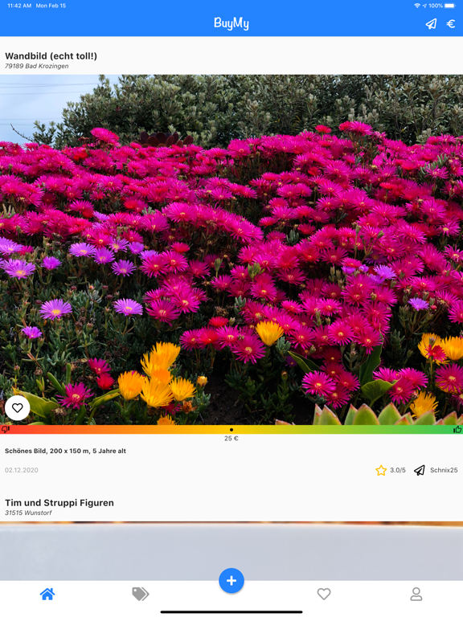
Task: Open Tim und Struppi Figuren image preview
Action: [231, 551]
